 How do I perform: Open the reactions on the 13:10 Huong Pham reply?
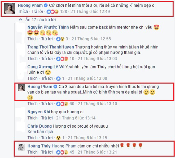coord(62,104)
